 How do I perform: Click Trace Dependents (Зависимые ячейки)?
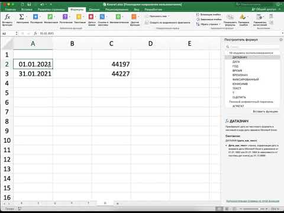pos(209,20)
